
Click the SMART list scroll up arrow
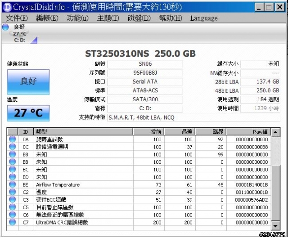point(275,132)
